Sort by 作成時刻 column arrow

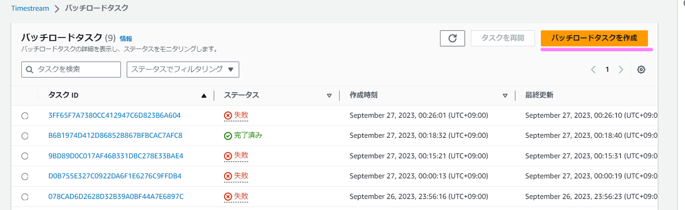pos(505,95)
